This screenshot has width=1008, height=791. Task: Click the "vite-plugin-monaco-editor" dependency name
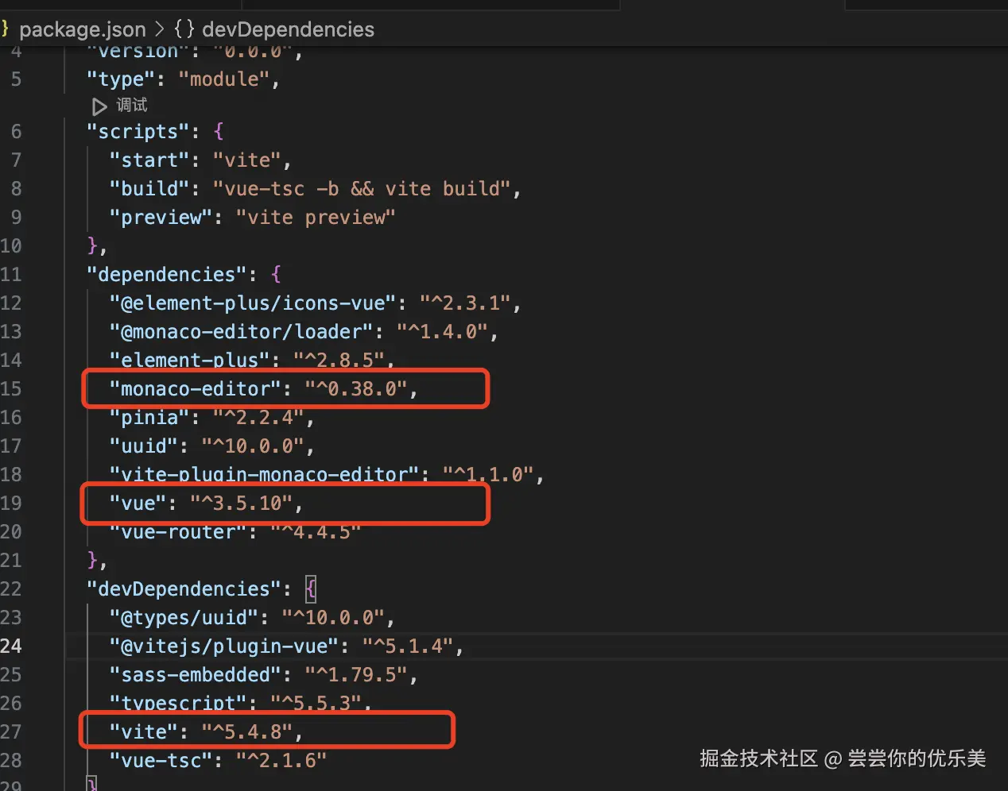(265, 475)
